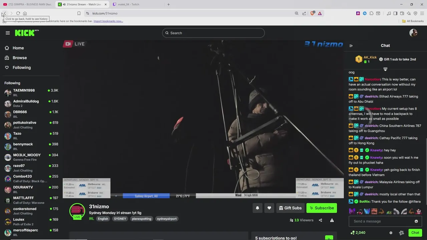427x240 pixels.
Task: Open Brave Shields icon
Action: coord(312,13)
